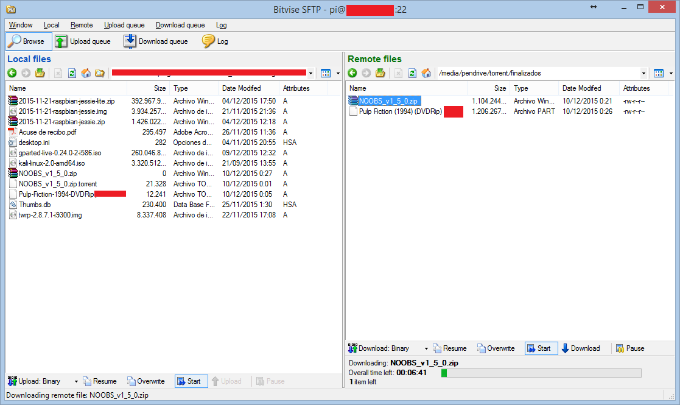Click the remote view mode icon
Screen dimensions: 680x405
point(659,73)
